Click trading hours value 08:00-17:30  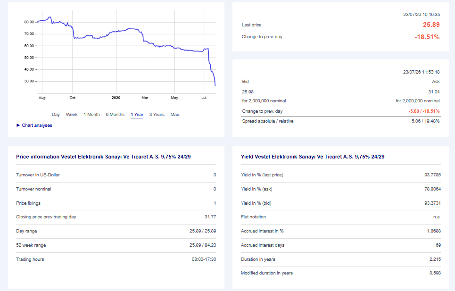[204, 259]
